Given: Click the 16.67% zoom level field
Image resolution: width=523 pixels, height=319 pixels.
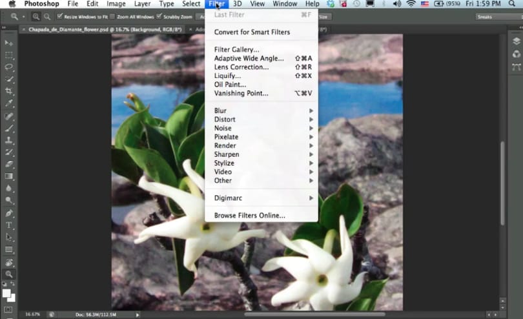Looking at the screenshot, I should [x=32, y=314].
